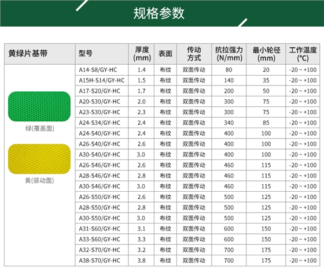
Task: Click temperature -20 ~ +100 in A38-S70 row
Action: [303, 260]
